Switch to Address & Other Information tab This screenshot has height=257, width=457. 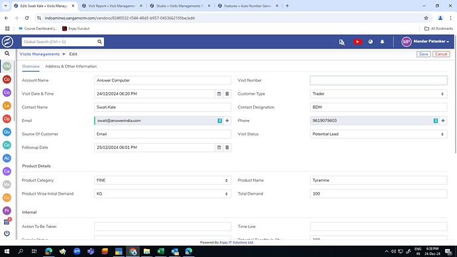pyautogui.click(x=71, y=66)
